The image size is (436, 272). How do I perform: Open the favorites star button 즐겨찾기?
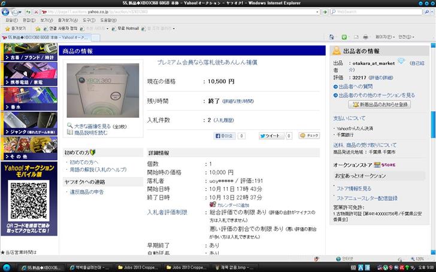16,29
